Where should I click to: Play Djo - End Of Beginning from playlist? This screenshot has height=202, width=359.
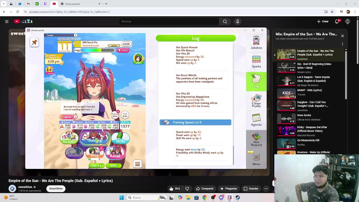[x=310, y=68]
